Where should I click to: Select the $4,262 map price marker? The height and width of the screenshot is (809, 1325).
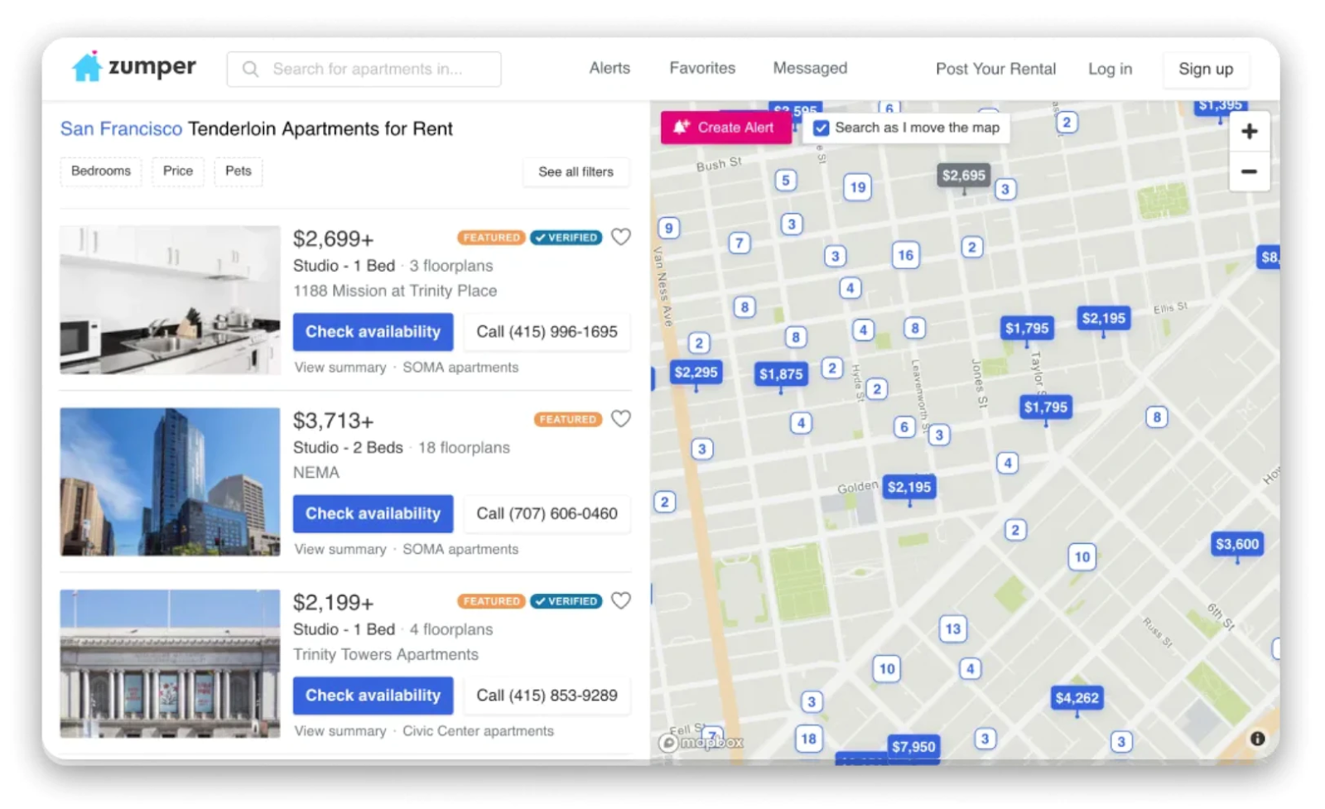[1077, 698]
